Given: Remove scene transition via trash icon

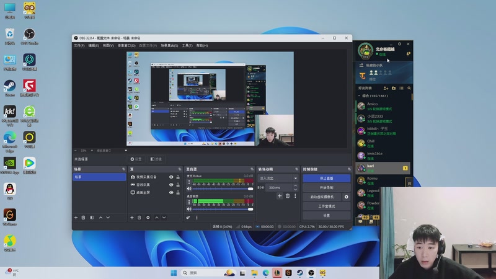Looking at the screenshot, I should point(288,196).
